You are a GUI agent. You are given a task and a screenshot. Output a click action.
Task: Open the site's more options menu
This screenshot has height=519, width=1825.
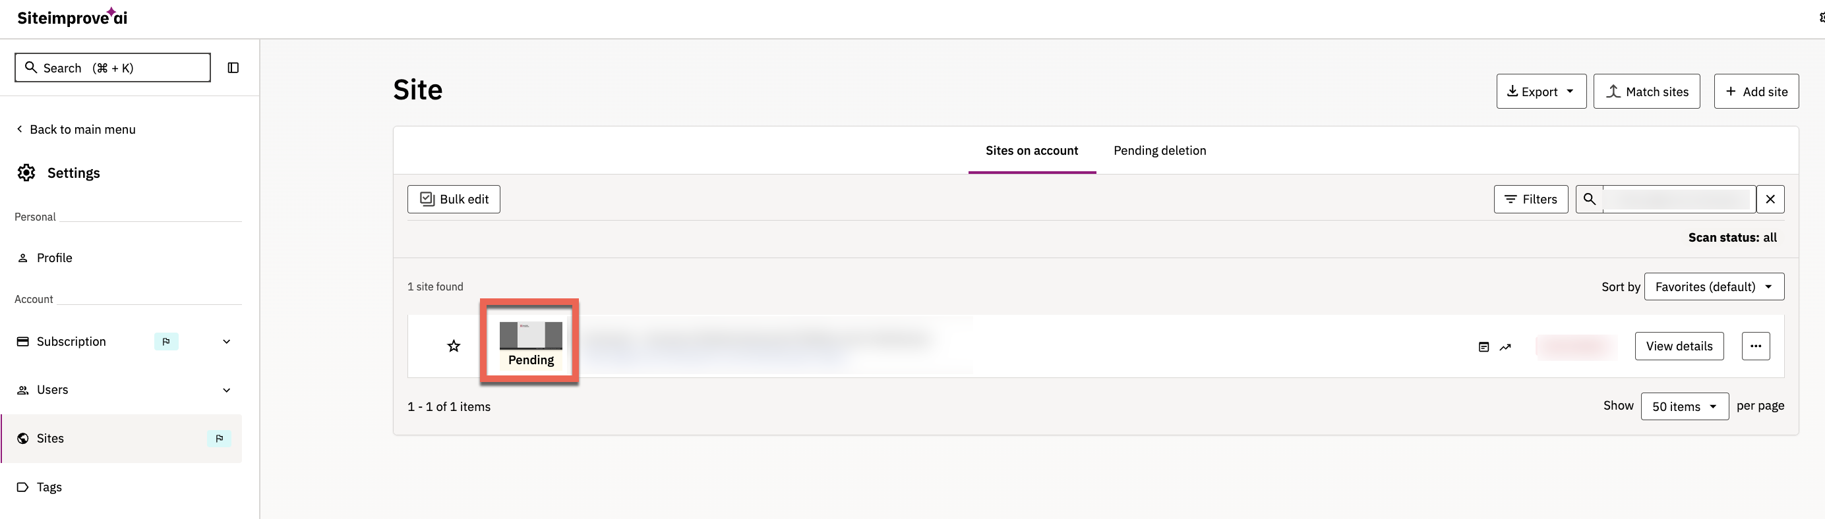pos(1756,346)
